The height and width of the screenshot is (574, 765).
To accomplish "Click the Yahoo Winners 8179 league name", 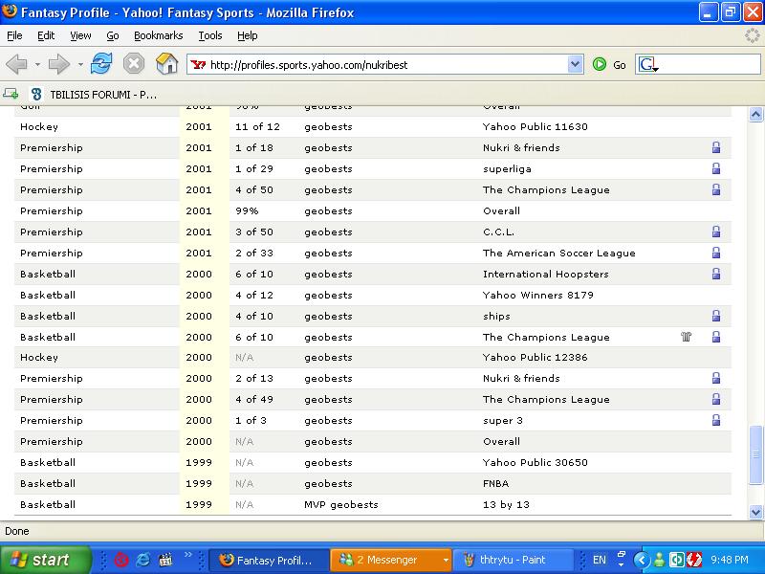I will click(x=537, y=295).
